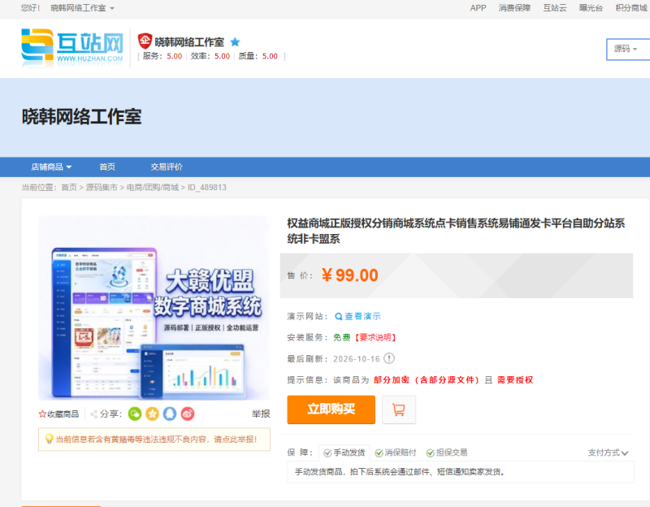This screenshot has height=507, width=650.
Task: Expand the 店铺商品 menu
Action: pos(51,167)
